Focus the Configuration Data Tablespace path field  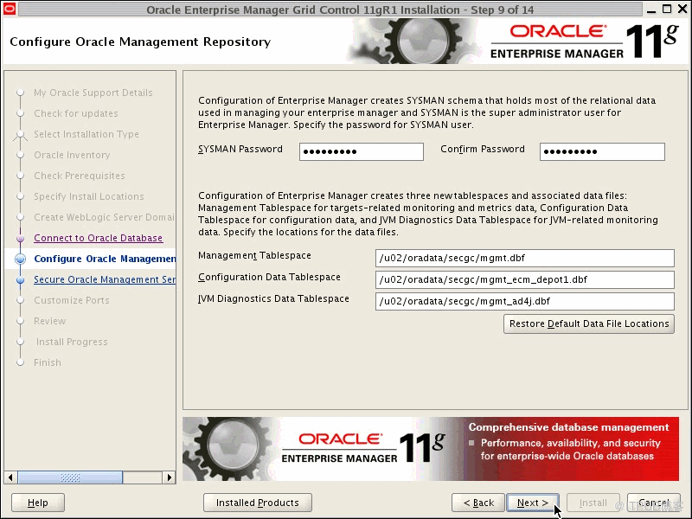525,279
